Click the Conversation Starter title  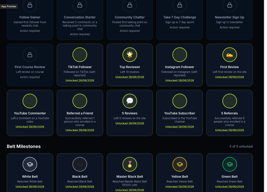tap(80, 17)
